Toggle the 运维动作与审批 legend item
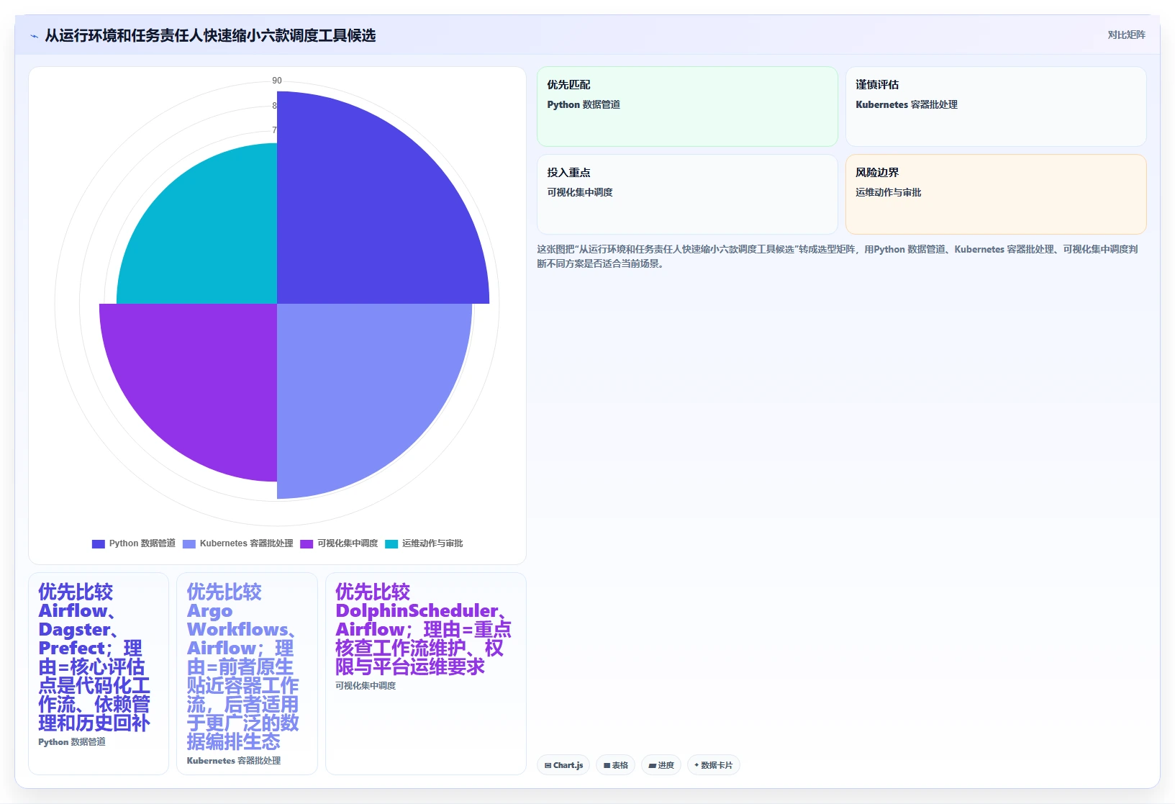This screenshot has width=1175, height=804. click(424, 543)
